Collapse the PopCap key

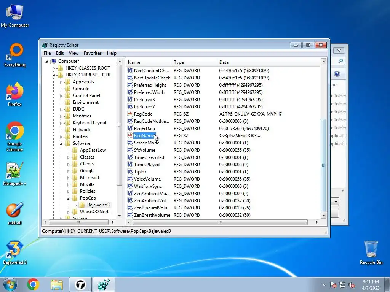tap(68, 198)
